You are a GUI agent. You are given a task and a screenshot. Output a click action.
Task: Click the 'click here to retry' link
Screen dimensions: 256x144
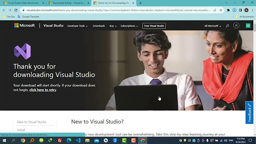point(43,90)
